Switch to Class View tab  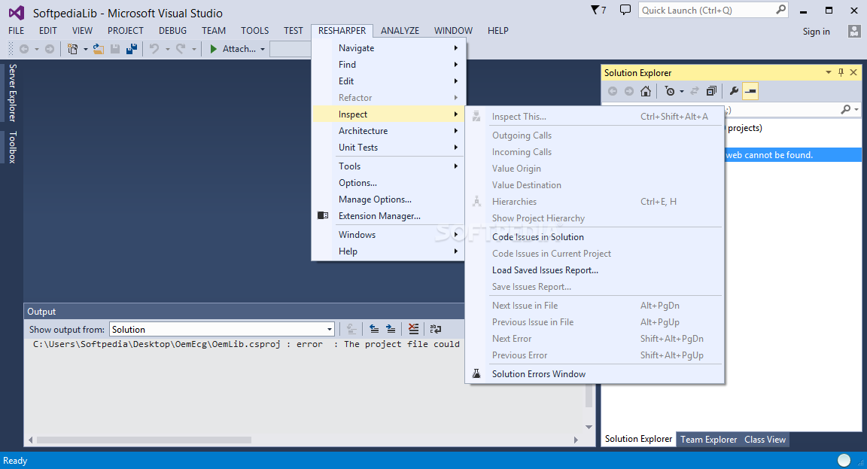[765, 440]
